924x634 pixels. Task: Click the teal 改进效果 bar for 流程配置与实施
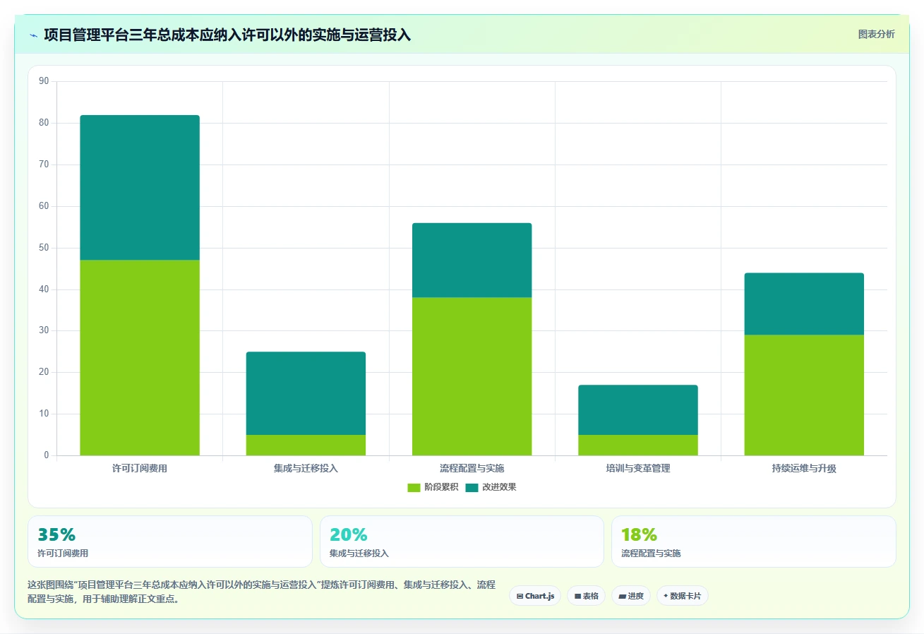point(472,261)
